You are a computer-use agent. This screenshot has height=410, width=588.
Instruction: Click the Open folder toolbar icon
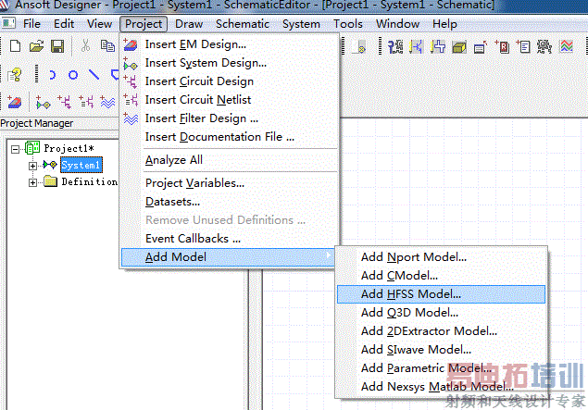[36, 46]
